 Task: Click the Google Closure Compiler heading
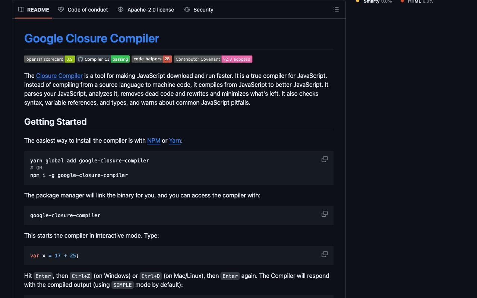[92, 38]
